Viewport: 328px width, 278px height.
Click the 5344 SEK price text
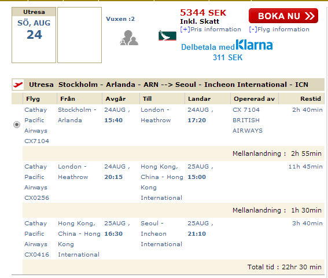(x=203, y=13)
